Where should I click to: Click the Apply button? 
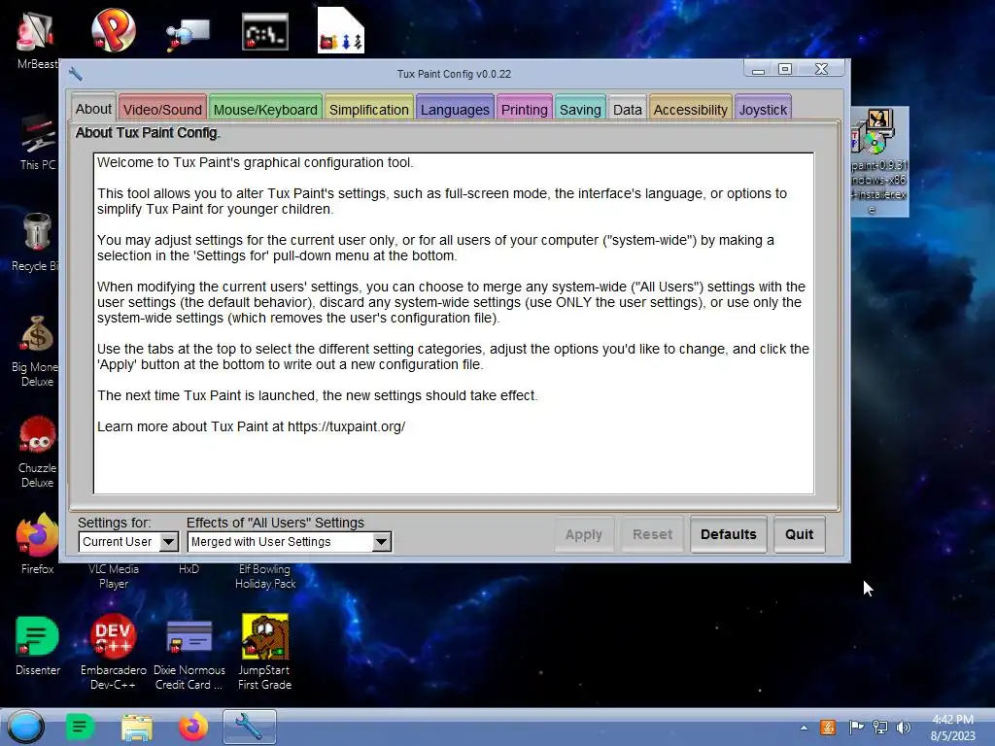[584, 535]
